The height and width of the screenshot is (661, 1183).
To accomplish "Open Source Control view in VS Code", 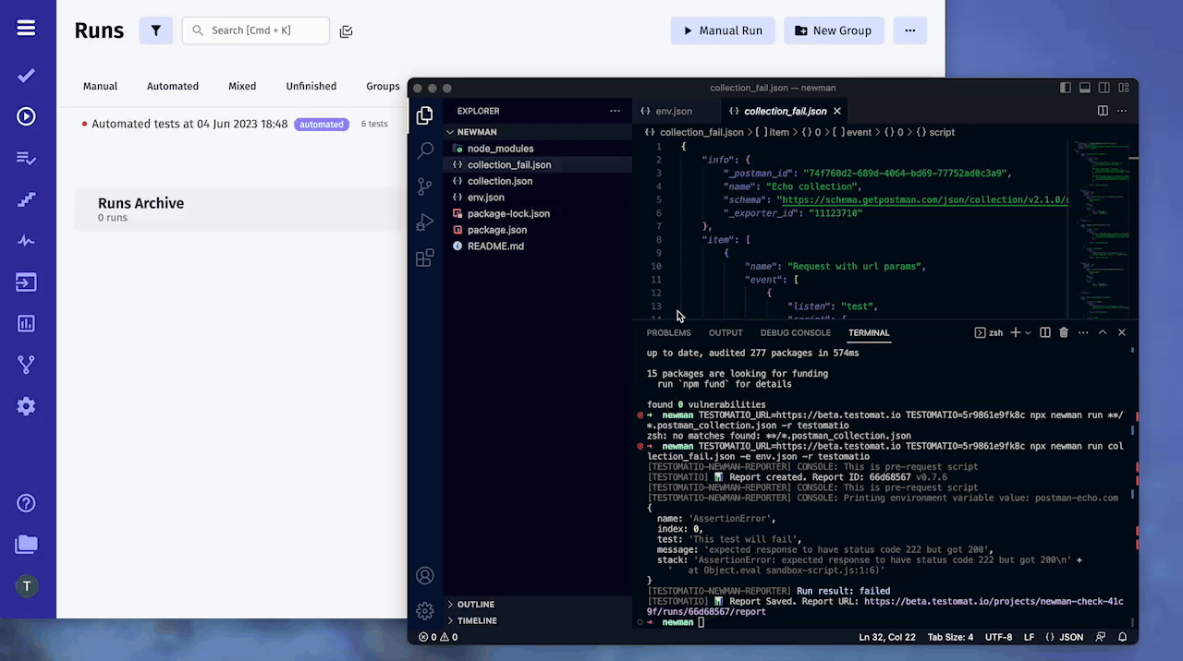I will pos(425,186).
